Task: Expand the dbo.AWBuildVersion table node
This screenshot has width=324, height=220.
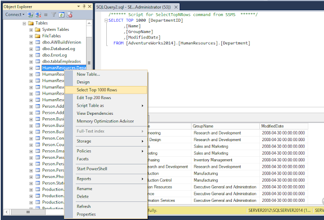Action: (31, 42)
